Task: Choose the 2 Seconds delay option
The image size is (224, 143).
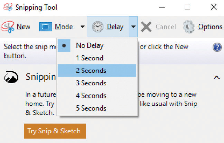Action: pos(97,71)
